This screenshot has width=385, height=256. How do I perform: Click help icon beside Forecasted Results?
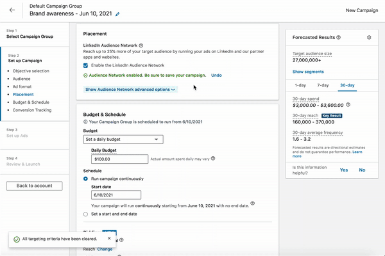coord(339,38)
